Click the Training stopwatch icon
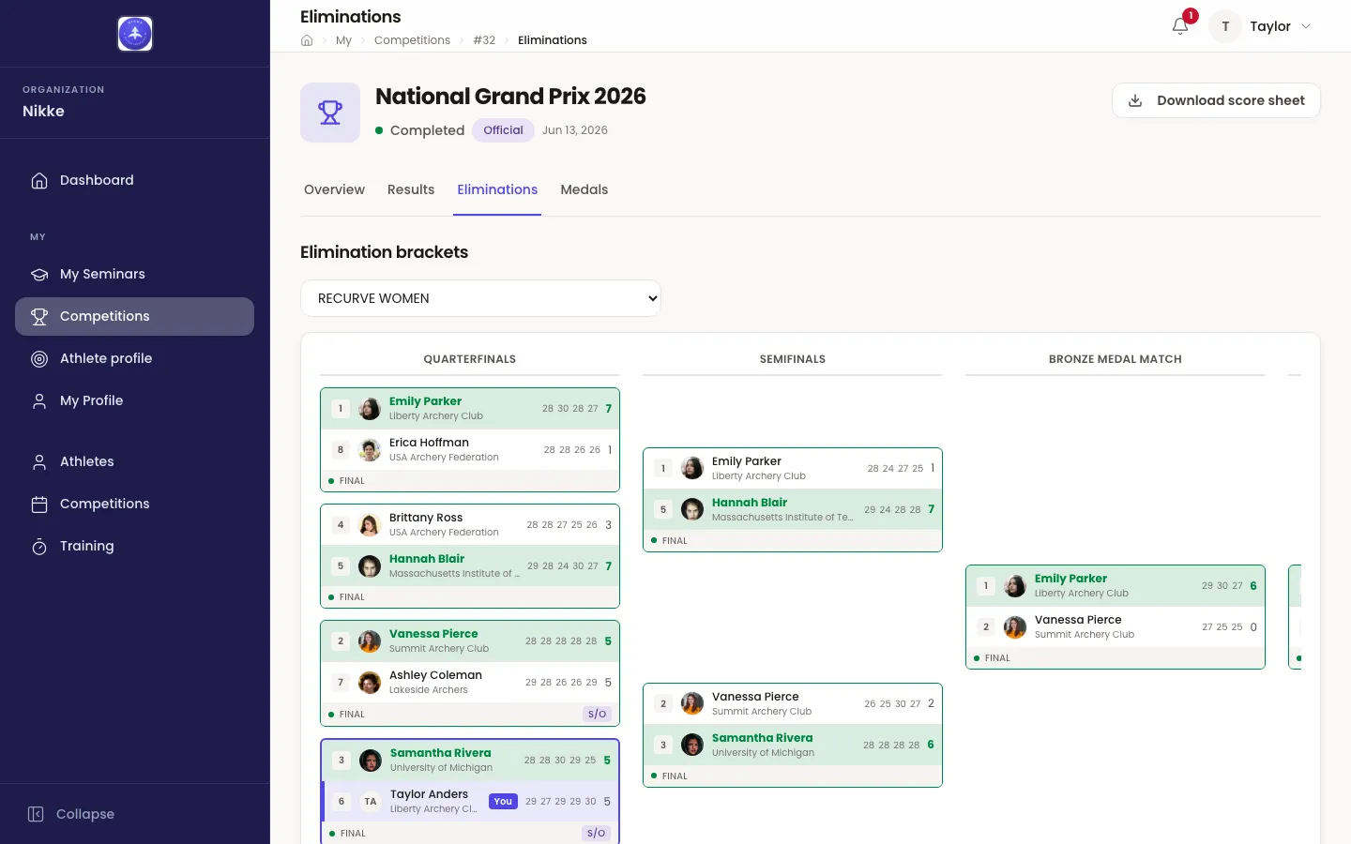The width and height of the screenshot is (1351, 844). coord(39,546)
